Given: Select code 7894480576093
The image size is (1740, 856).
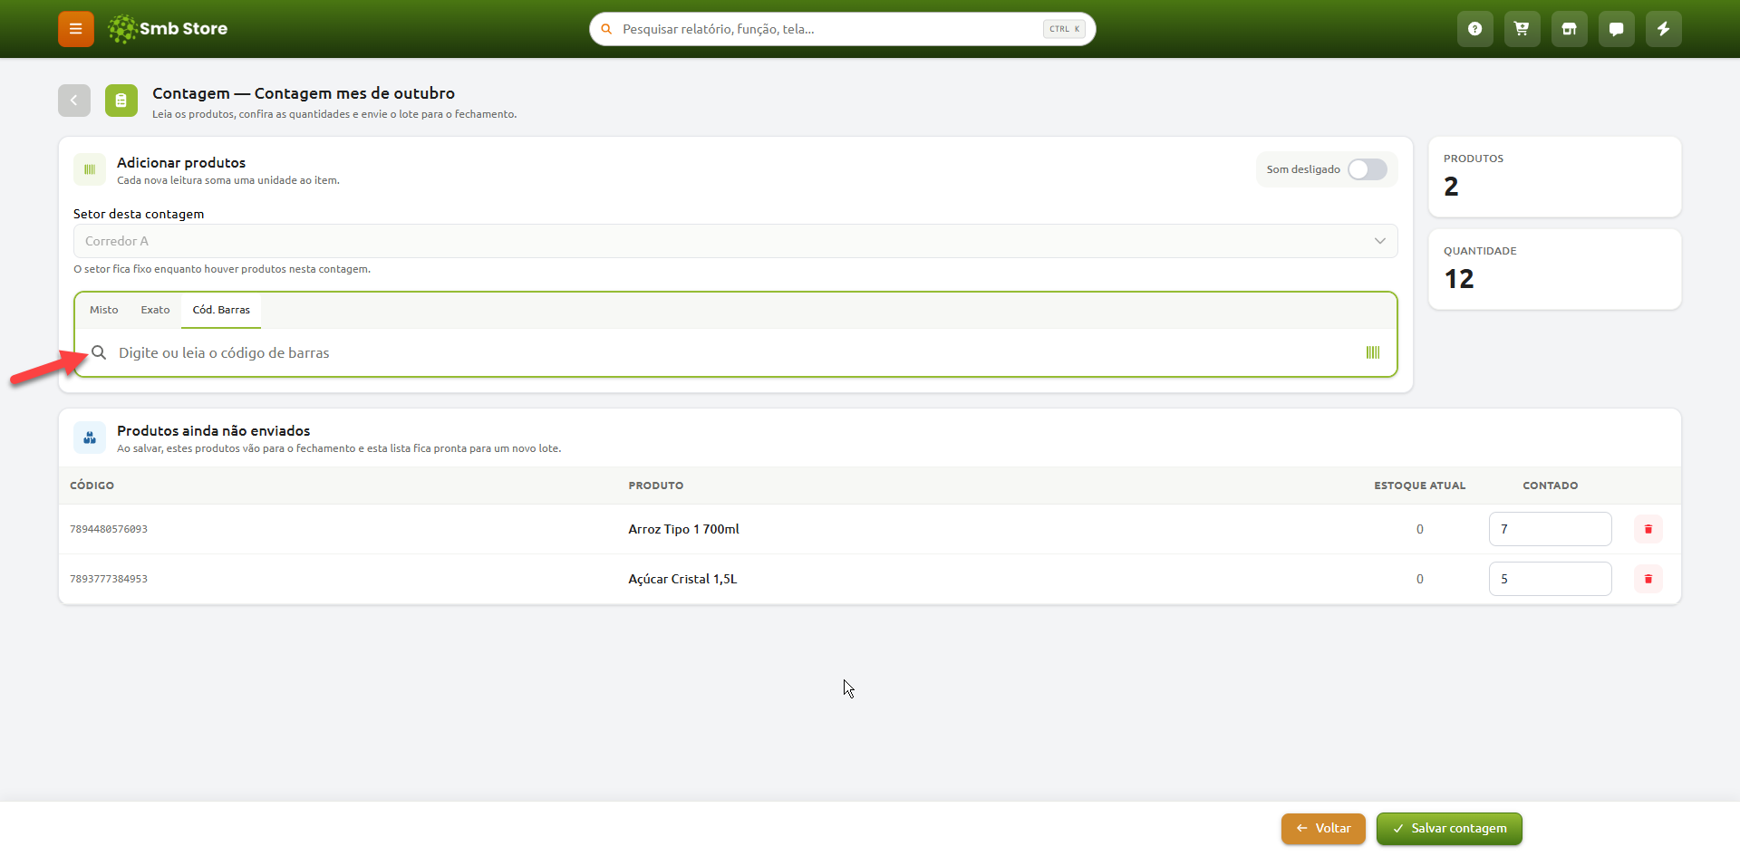Looking at the screenshot, I should (109, 529).
